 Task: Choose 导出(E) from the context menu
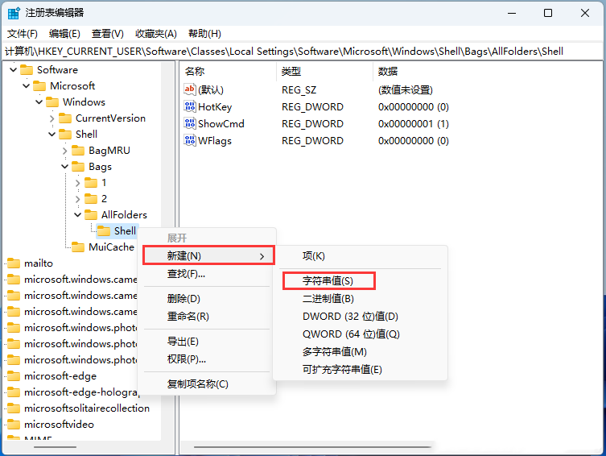coord(183,342)
